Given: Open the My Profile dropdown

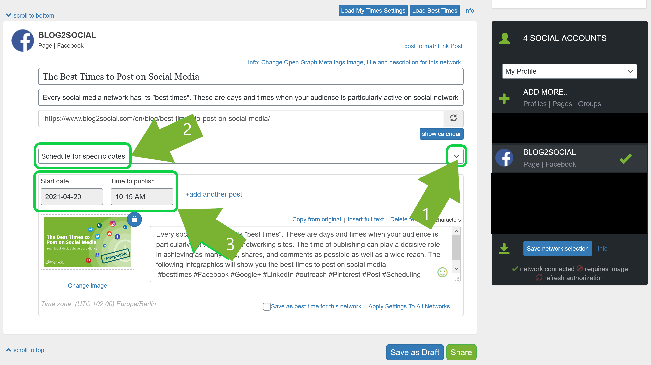Looking at the screenshot, I should [569, 71].
